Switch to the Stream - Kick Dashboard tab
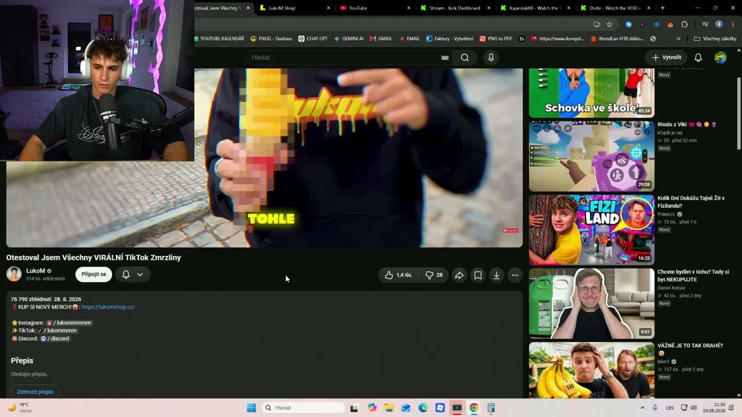Viewport: 742px width, 417px height. pyautogui.click(x=454, y=8)
